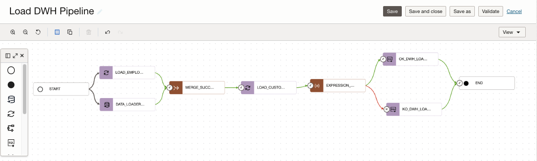This screenshot has height=161, width=537.
Task: Delete selected item with trash icon
Action: coord(89,32)
